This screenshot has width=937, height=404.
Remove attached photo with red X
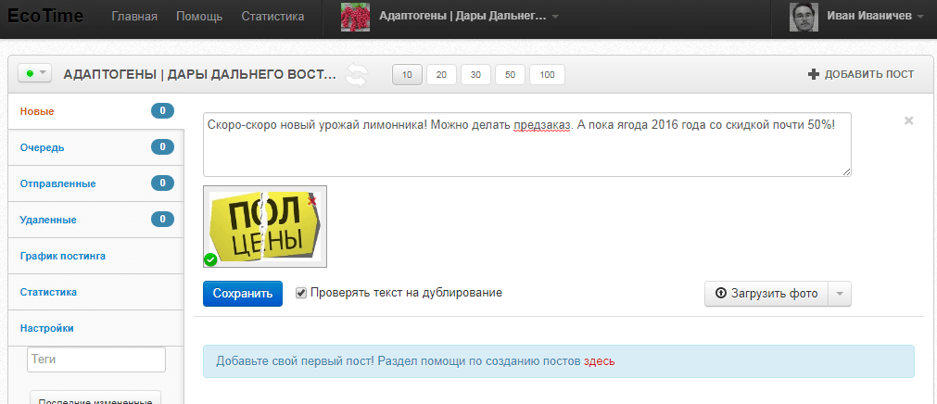tap(311, 201)
